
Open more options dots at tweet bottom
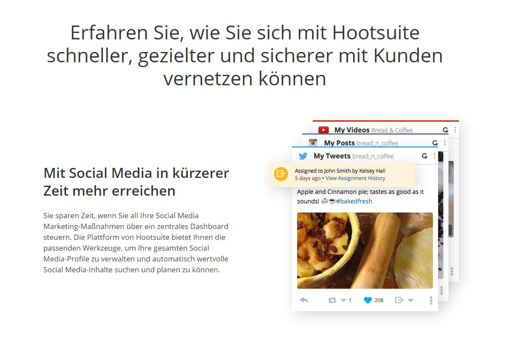[431, 300]
